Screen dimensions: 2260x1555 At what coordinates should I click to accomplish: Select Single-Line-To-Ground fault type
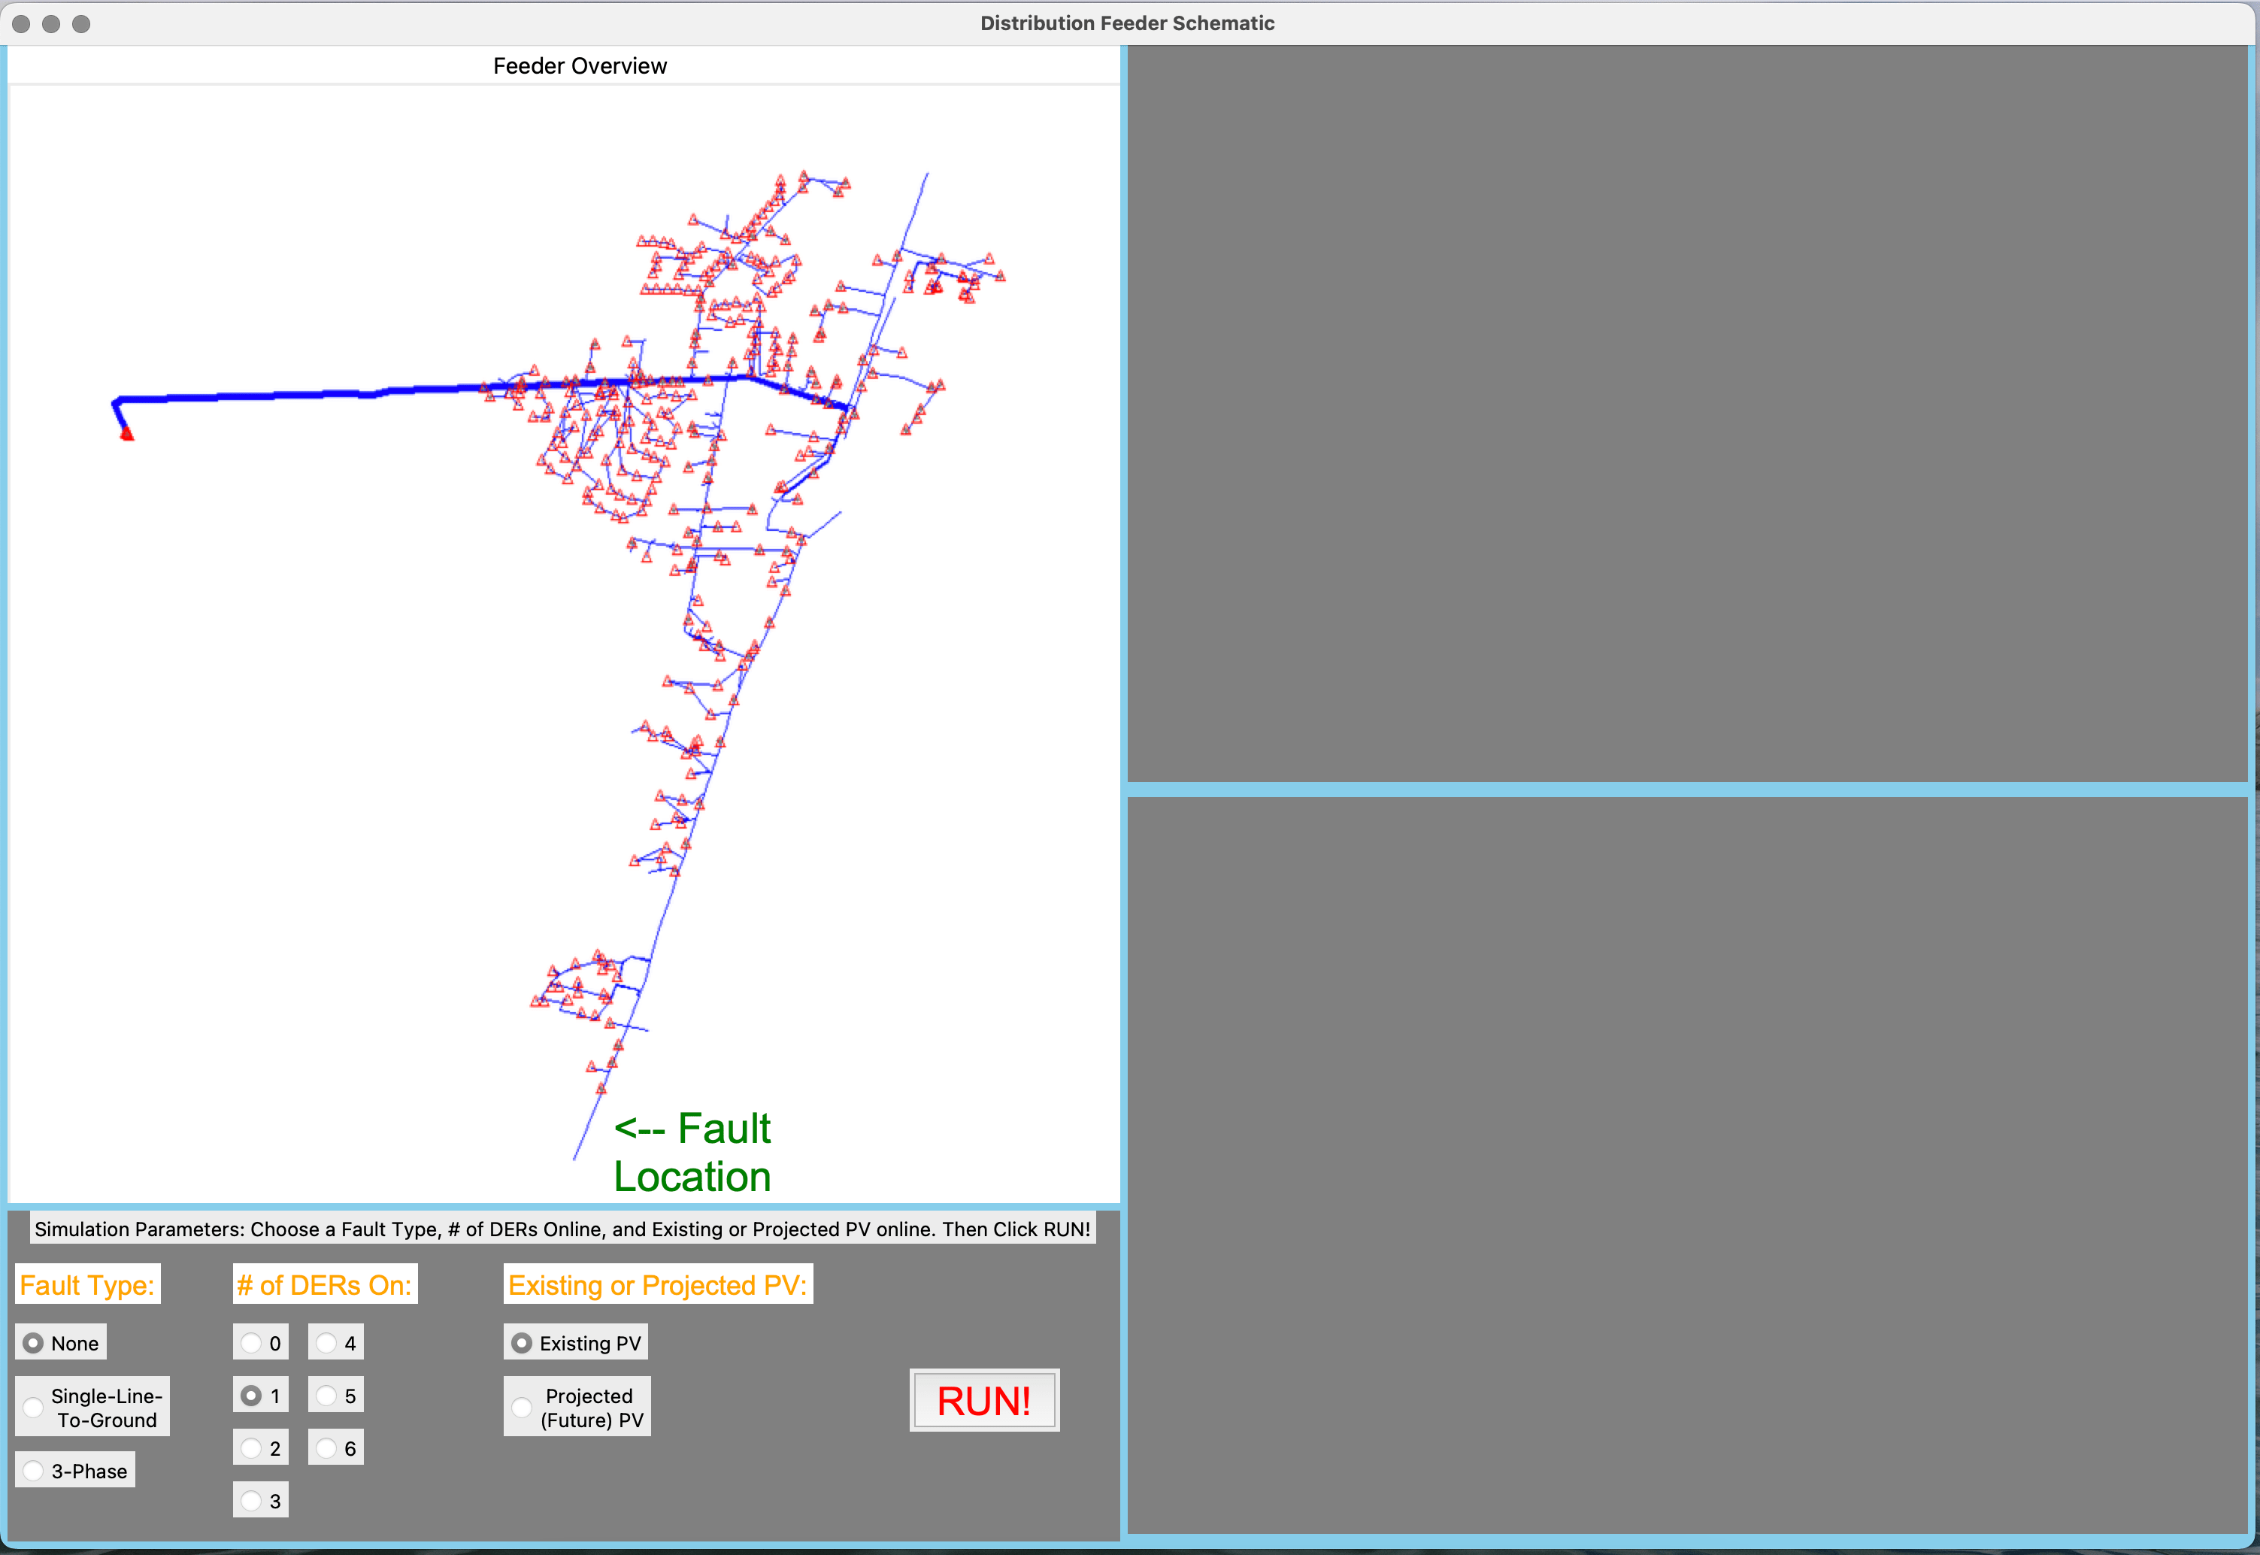34,1407
